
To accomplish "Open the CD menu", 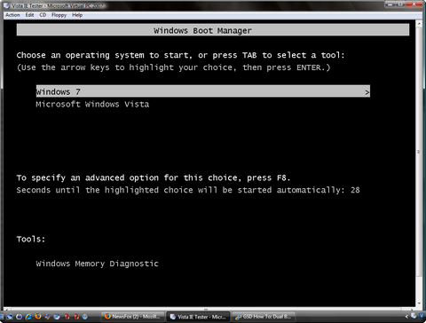I will pos(43,15).
